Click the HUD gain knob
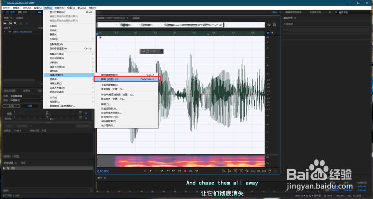 pyautogui.click(x=147, y=51)
